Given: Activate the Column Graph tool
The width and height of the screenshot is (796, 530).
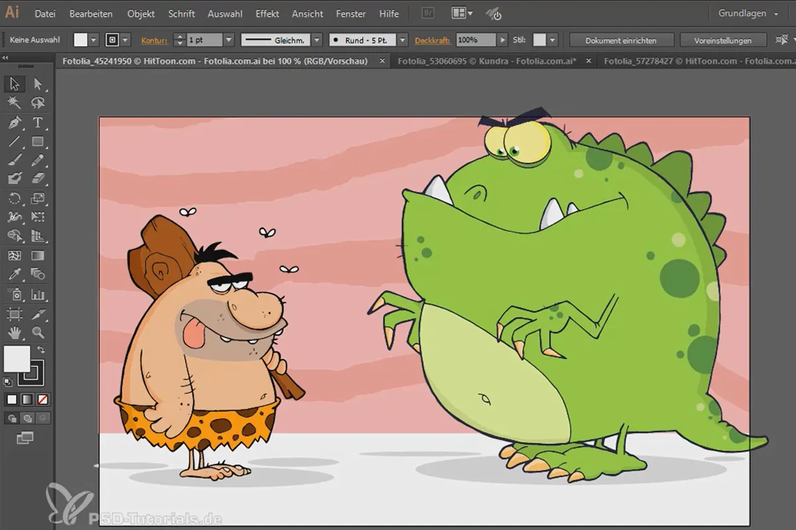Looking at the screenshot, I should [38, 294].
